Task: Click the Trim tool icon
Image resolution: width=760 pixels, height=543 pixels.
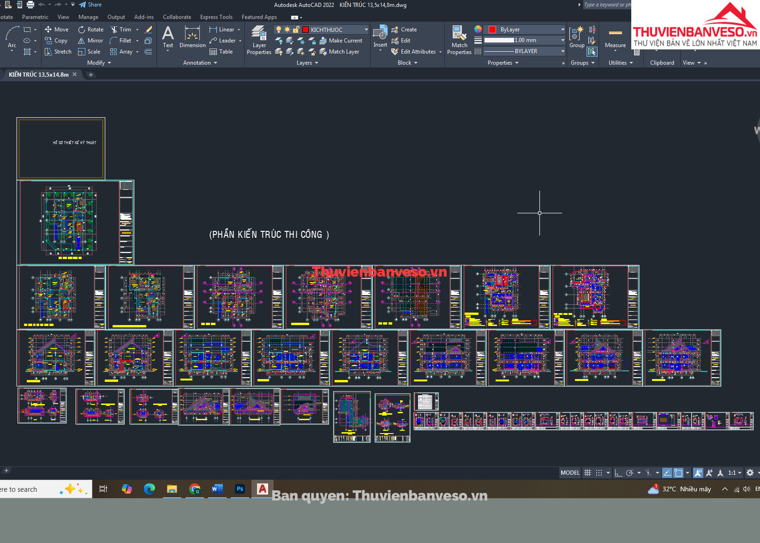Action: [x=114, y=30]
